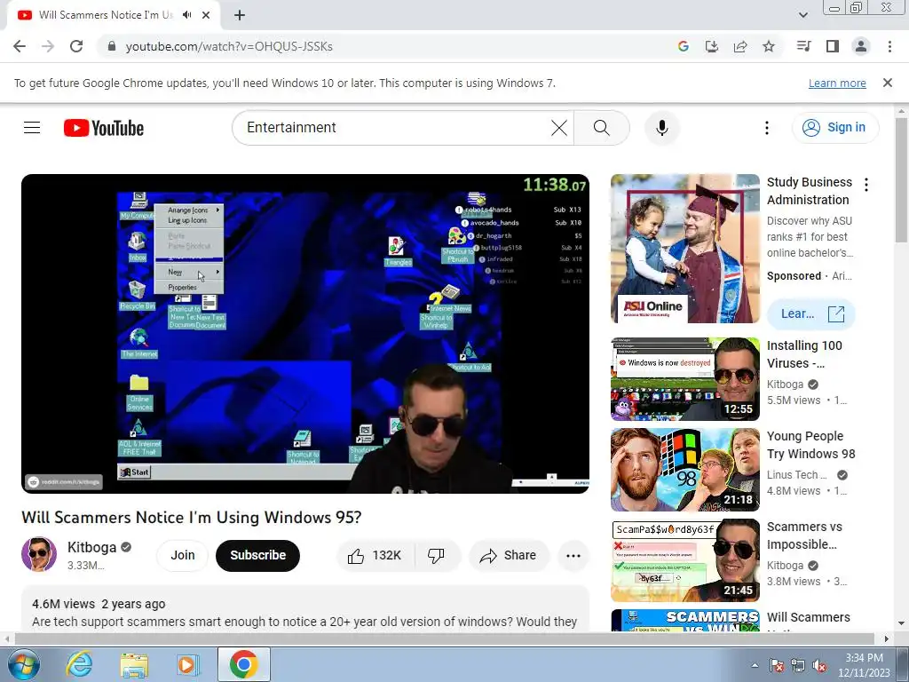The height and width of the screenshot is (682, 909).
Task: Click the Sign in button
Action: click(x=834, y=128)
